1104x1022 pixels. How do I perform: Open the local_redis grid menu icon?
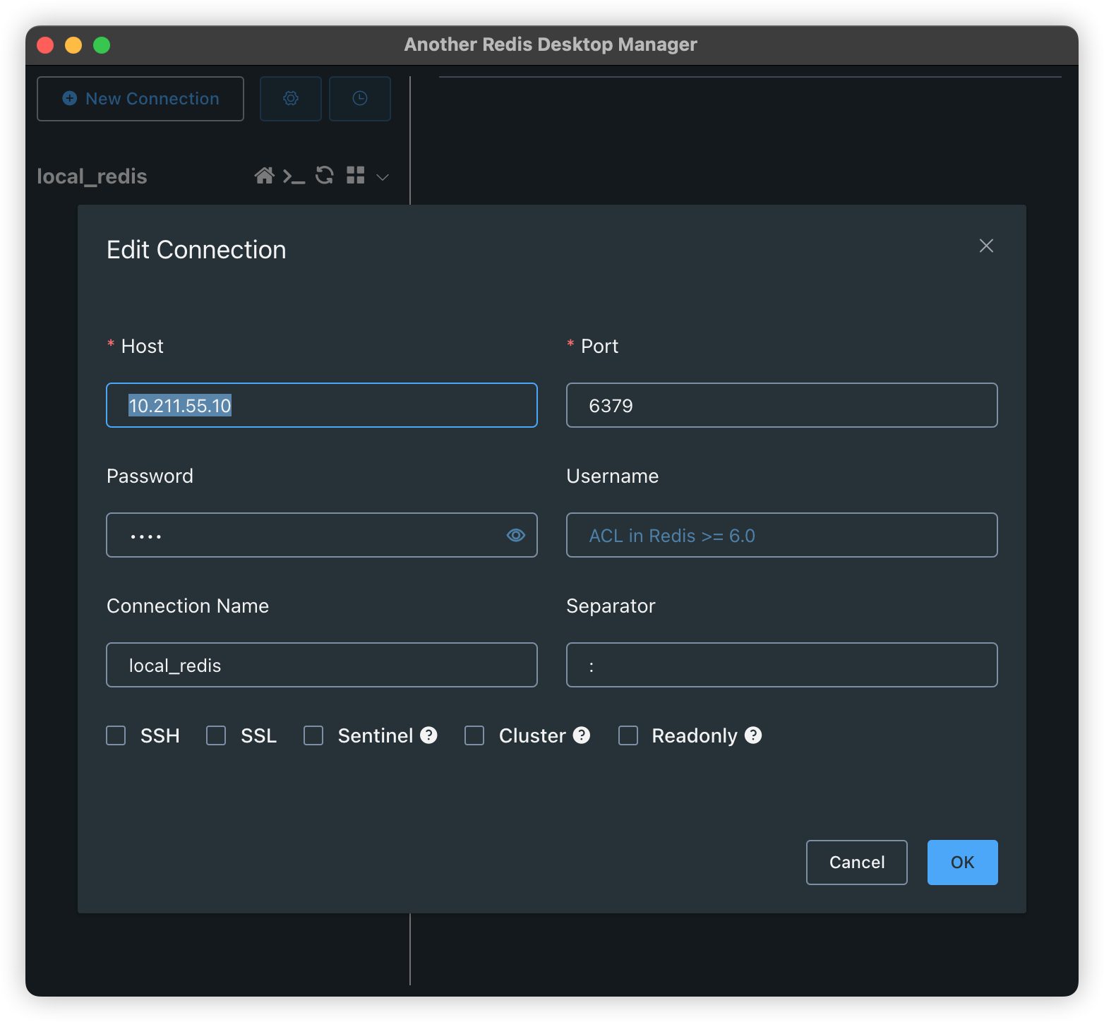point(356,175)
